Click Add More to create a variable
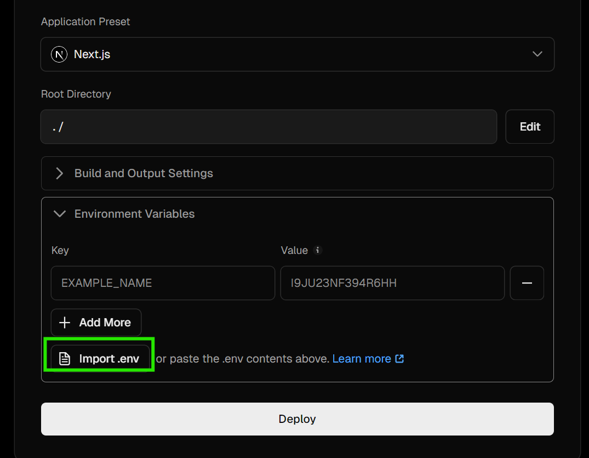The height and width of the screenshot is (458, 589). pyautogui.click(x=96, y=323)
